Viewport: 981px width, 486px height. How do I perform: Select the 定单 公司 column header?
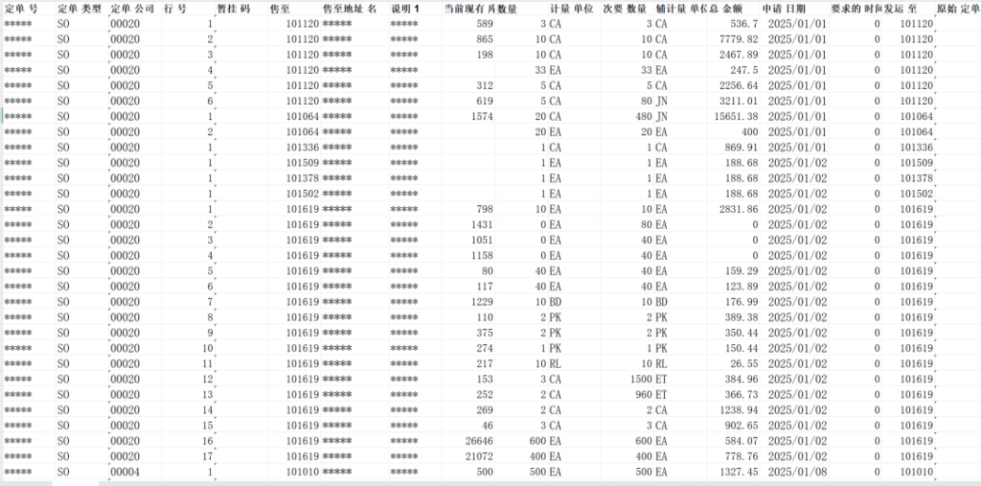coord(132,9)
